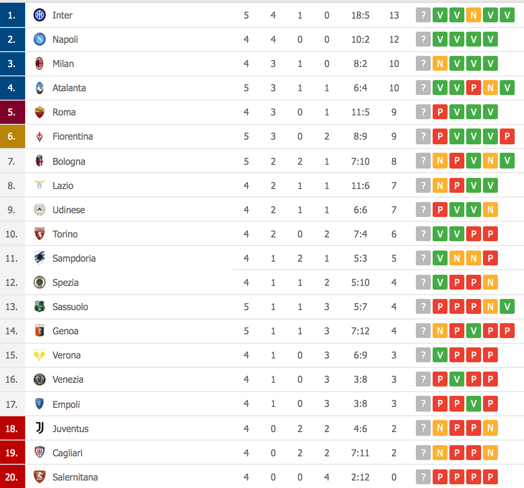
Task: Click Cagliari's rank 19 position badge
Action: [x=12, y=453]
